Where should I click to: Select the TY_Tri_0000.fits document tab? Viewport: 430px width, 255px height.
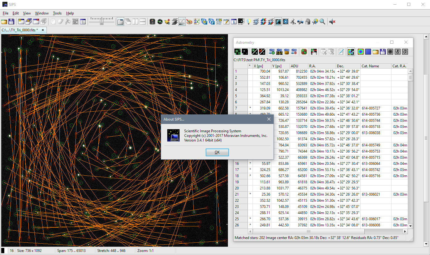(20, 30)
